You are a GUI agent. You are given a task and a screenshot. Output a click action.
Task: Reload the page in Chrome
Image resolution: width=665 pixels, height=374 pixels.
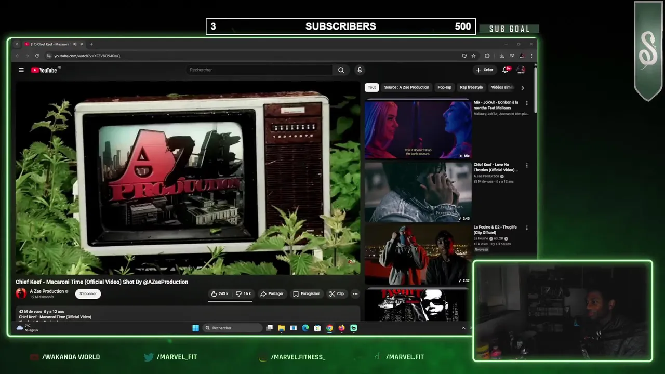[37, 56]
